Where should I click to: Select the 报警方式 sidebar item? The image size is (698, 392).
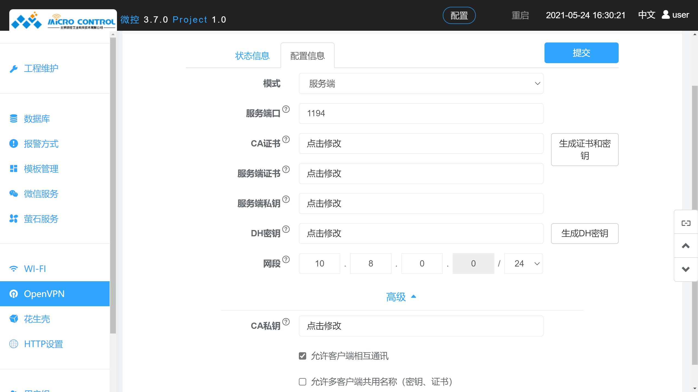(x=41, y=144)
